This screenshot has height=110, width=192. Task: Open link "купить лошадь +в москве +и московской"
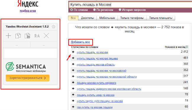click(x=101, y=71)
